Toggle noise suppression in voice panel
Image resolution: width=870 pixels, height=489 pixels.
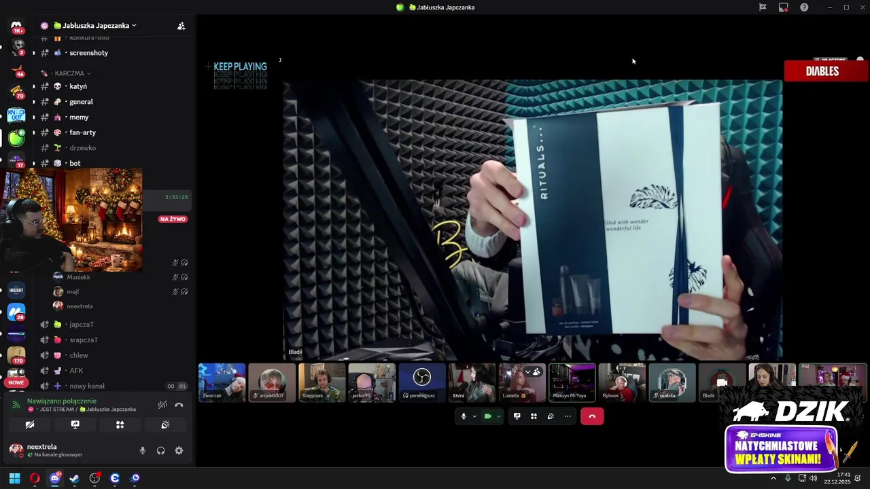point(162,405)
